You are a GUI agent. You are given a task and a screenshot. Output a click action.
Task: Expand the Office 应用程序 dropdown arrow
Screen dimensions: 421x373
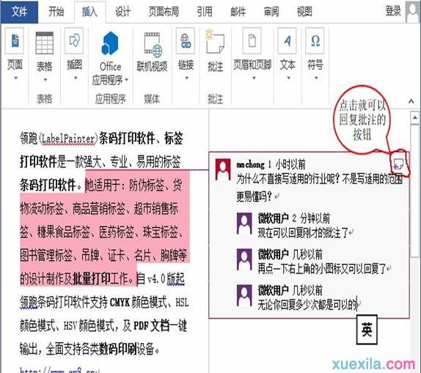(126, 80)
